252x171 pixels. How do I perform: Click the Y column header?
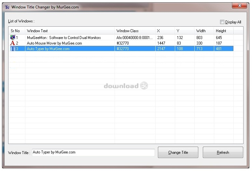185,31
